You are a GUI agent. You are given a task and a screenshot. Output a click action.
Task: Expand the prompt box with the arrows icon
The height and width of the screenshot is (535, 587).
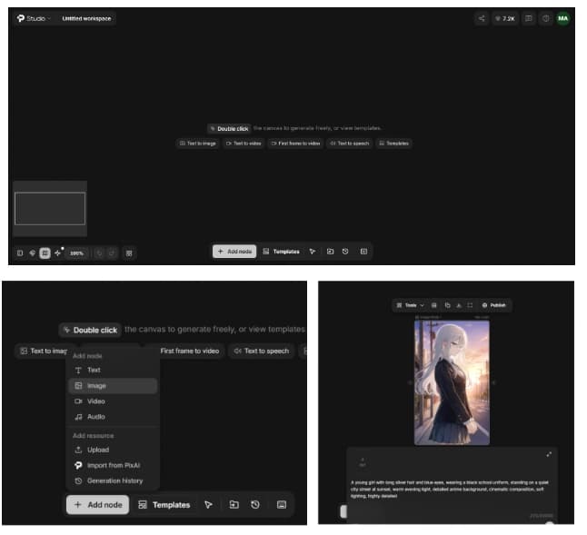click(x=549, y=454)
